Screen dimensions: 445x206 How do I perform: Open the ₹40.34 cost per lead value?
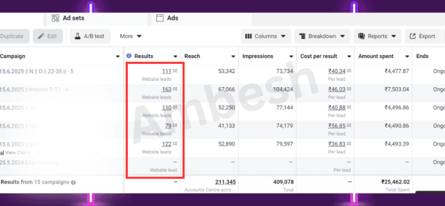(x=337, y=71)
